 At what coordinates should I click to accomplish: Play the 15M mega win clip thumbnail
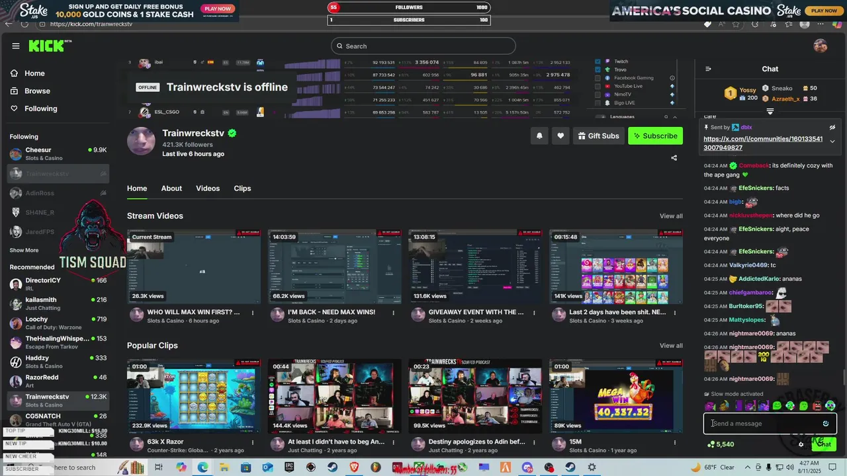pos(617,397)
